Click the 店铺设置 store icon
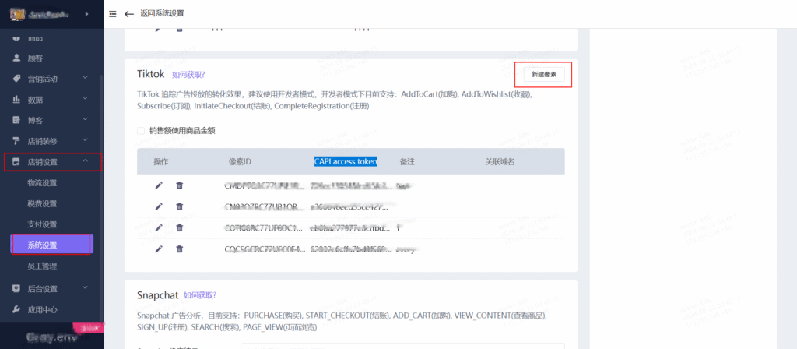The image size is (797, 349). (x=16, y=162)
